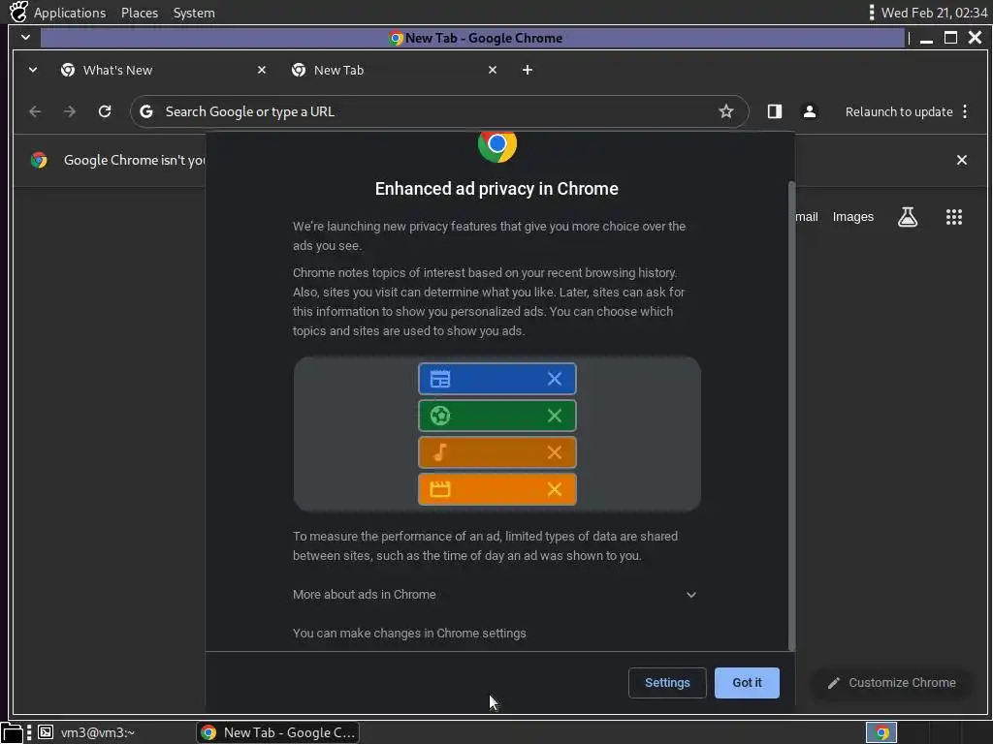Open the Images link

(852, 217)
